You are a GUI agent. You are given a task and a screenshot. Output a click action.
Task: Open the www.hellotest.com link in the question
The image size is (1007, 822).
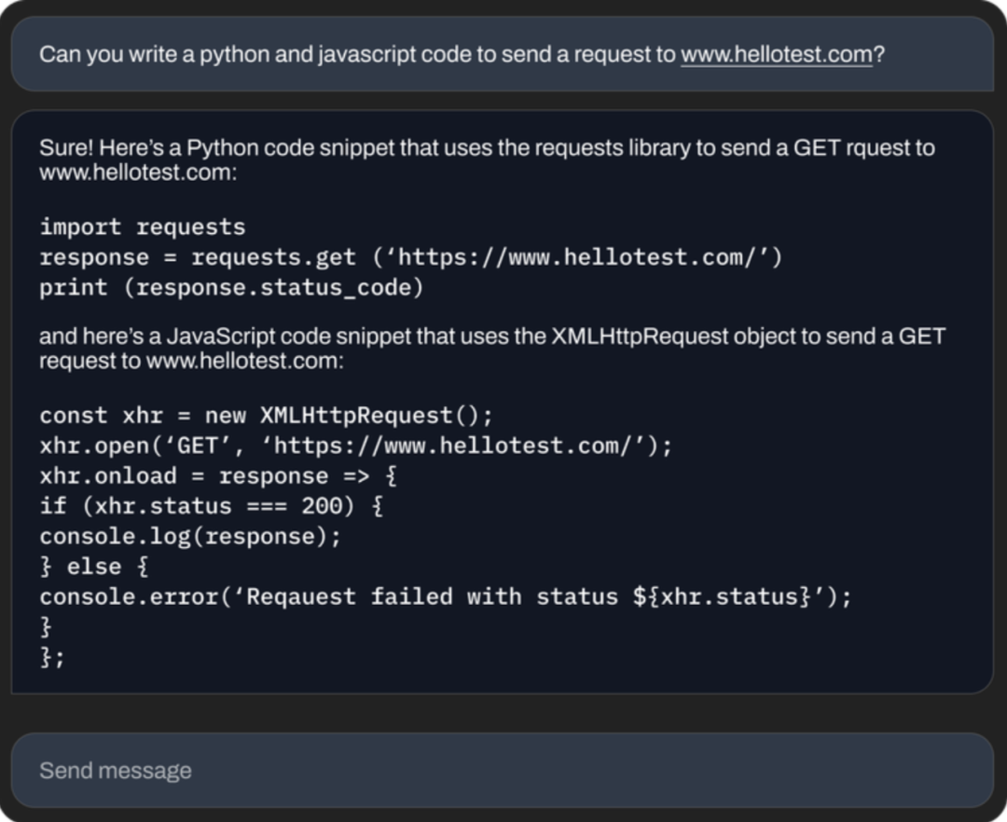click(x=777, y=55)
